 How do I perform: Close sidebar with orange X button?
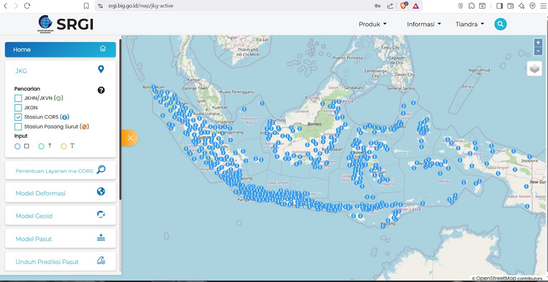click(130, 138)
